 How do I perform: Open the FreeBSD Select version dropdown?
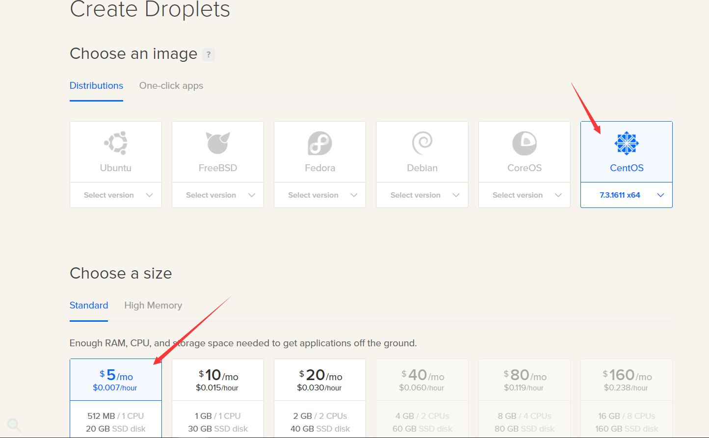[218, 195]
